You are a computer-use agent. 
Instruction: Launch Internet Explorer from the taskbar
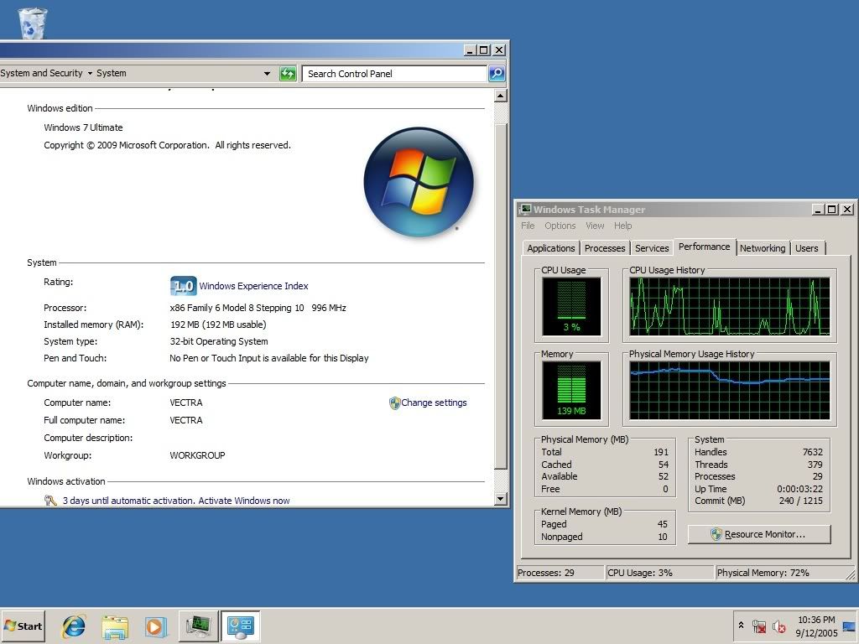pyautogui.click(x=74, y=626)
